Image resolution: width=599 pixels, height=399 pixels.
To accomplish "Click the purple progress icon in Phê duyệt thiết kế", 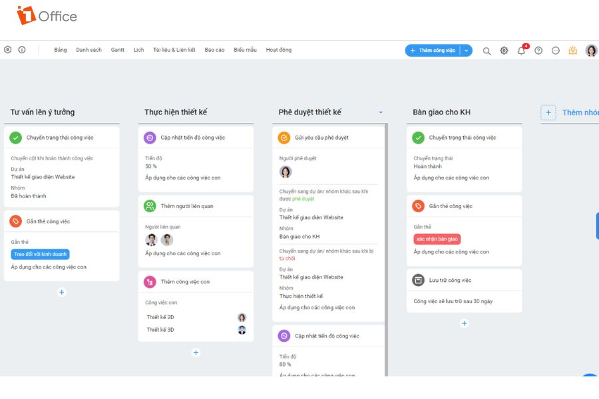I will point(284,336).
